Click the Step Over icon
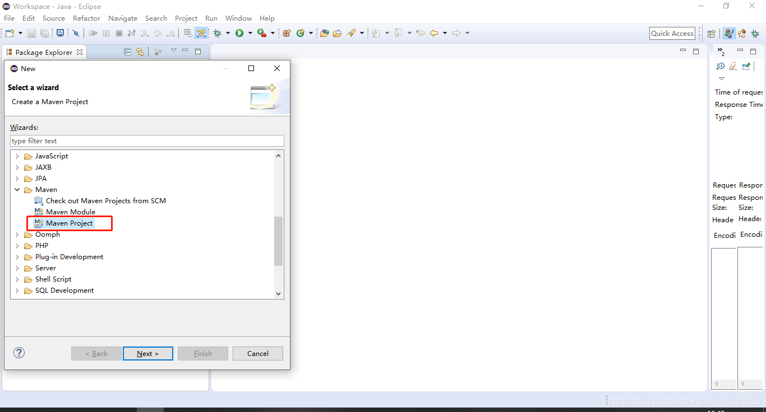766x412 pixels. point(158,34)
